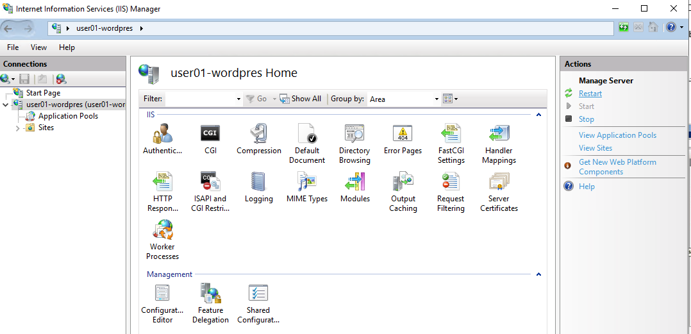The image size is (691, 334).
Task: Open HTTP Response Headers icon
Action: coord(163,191)
